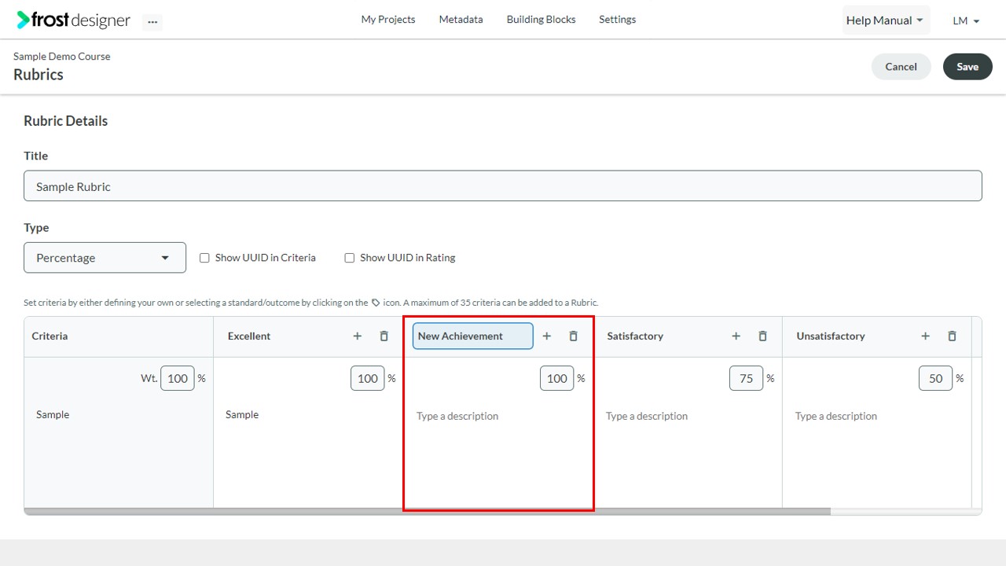
Task: Enable Show UUID in Criteria
Action: coord(204,258)
